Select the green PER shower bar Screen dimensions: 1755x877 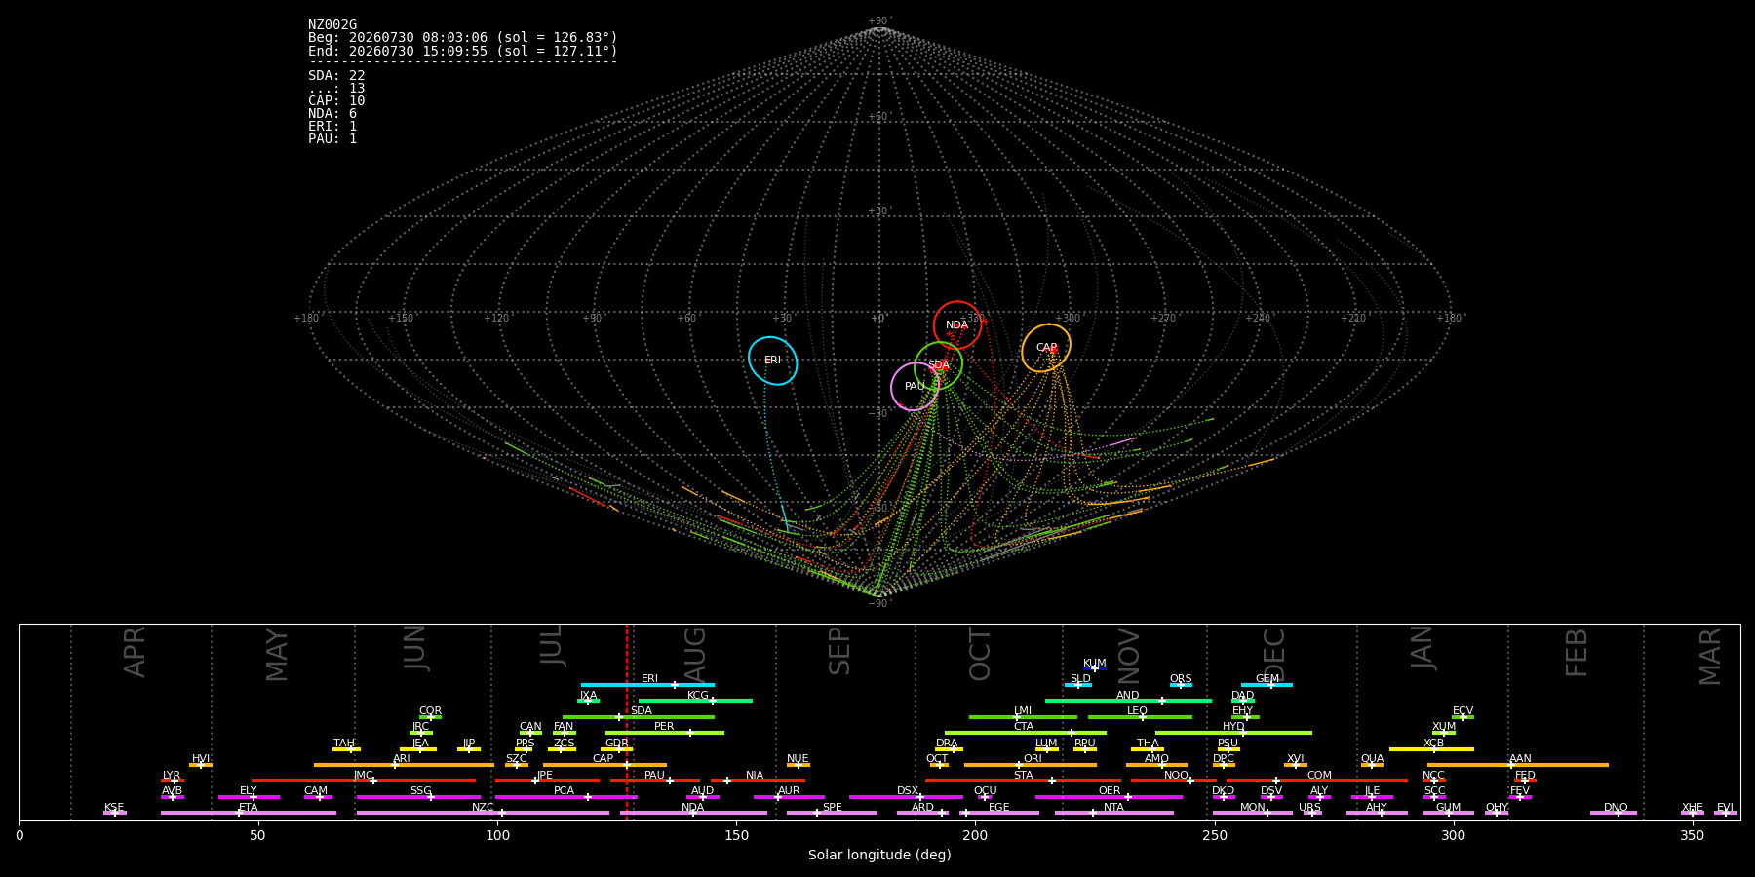665,733
